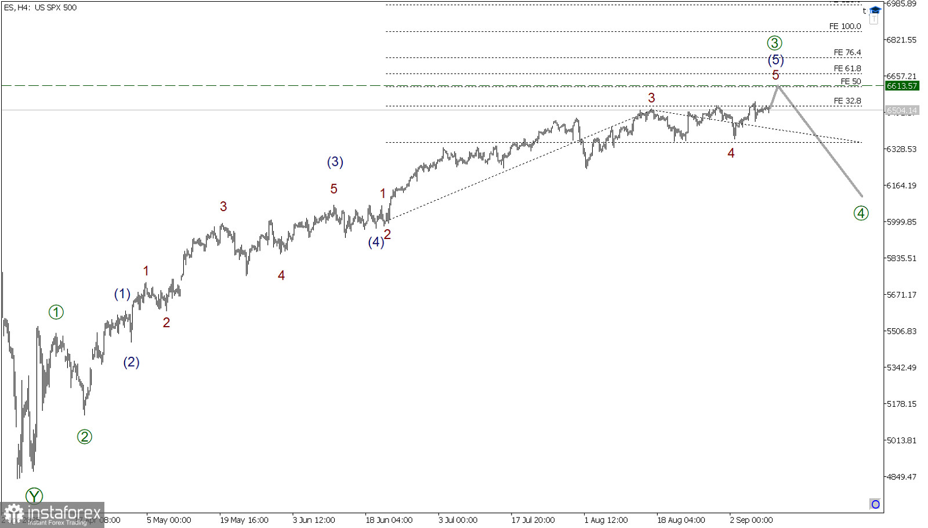Click the 5 May 00:00 time label
The image size is (928, 528).
coord(169,520)
